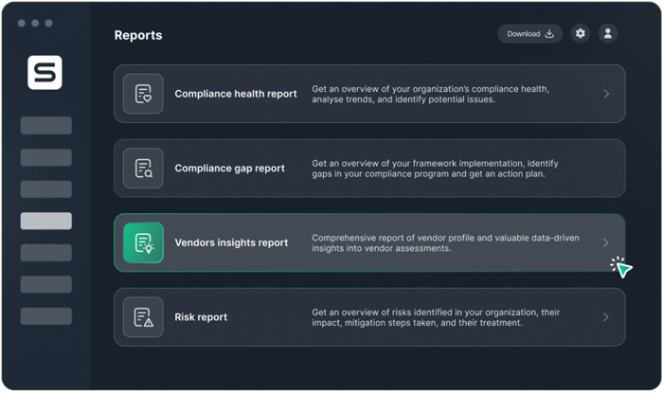
Task: Open the Risk report title
Action: (201, 317)
